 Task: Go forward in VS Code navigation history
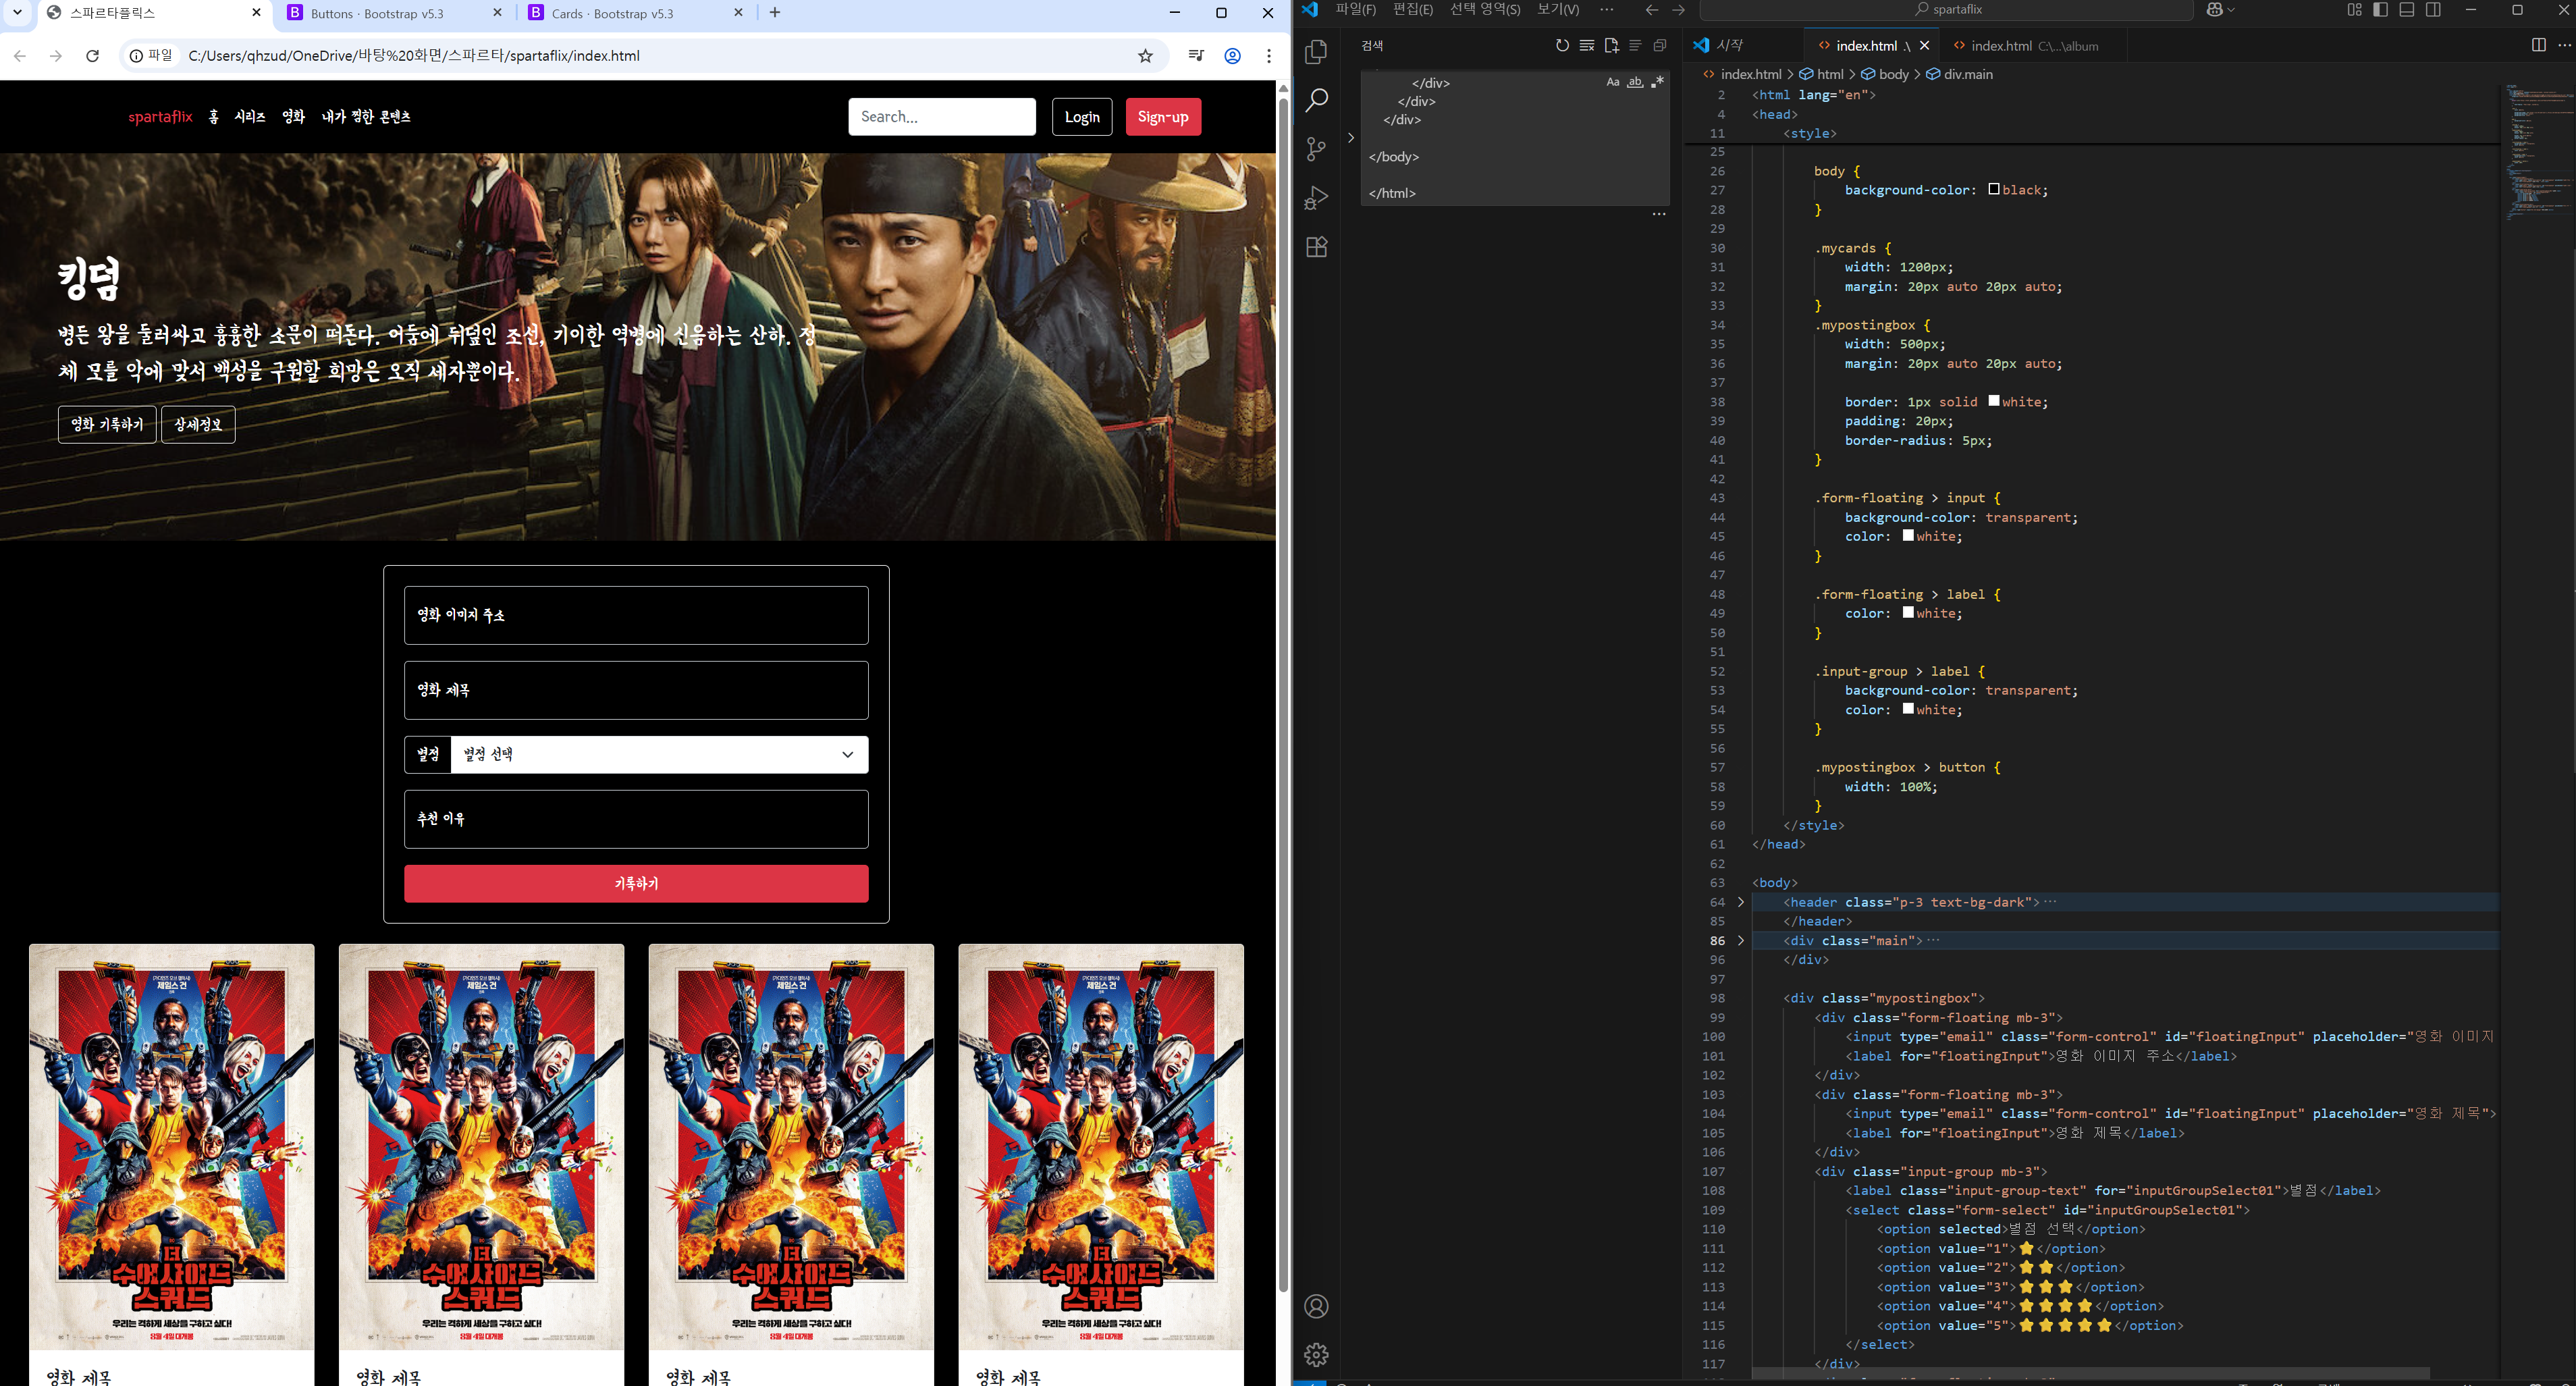[x=1679, y=10]
